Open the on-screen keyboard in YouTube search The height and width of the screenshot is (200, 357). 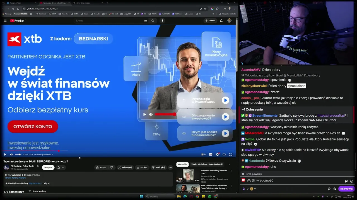click(x=146, y=21)
